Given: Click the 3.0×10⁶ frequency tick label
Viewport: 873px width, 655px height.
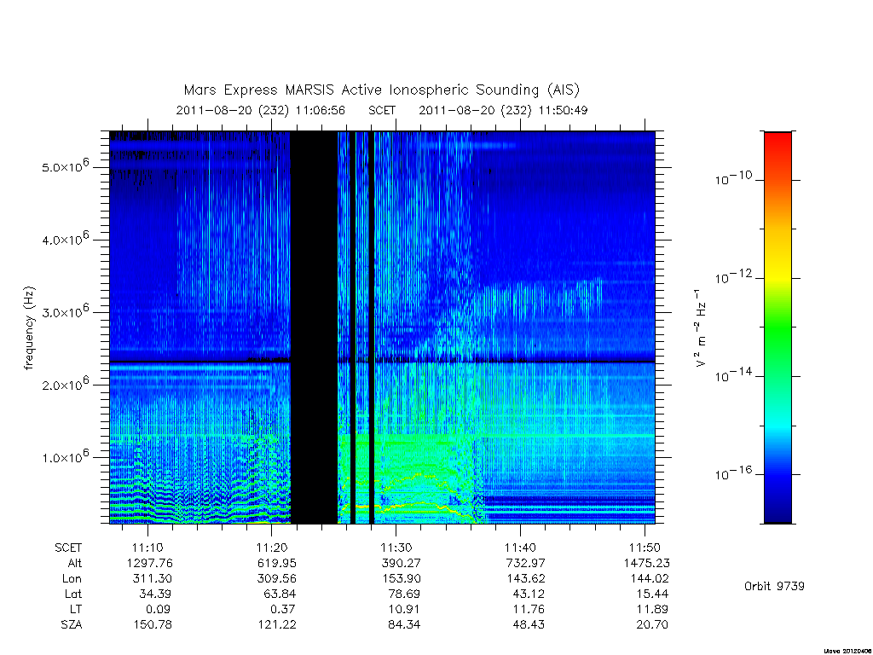Looking at the screenshot, I should (x=65, y=311).
